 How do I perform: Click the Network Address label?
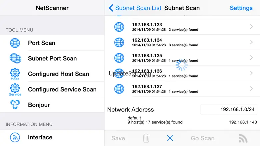[x=130, y=110]
